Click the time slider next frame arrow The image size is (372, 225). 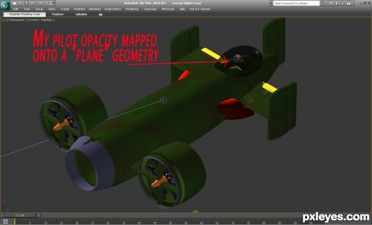[x=38, y=216]
